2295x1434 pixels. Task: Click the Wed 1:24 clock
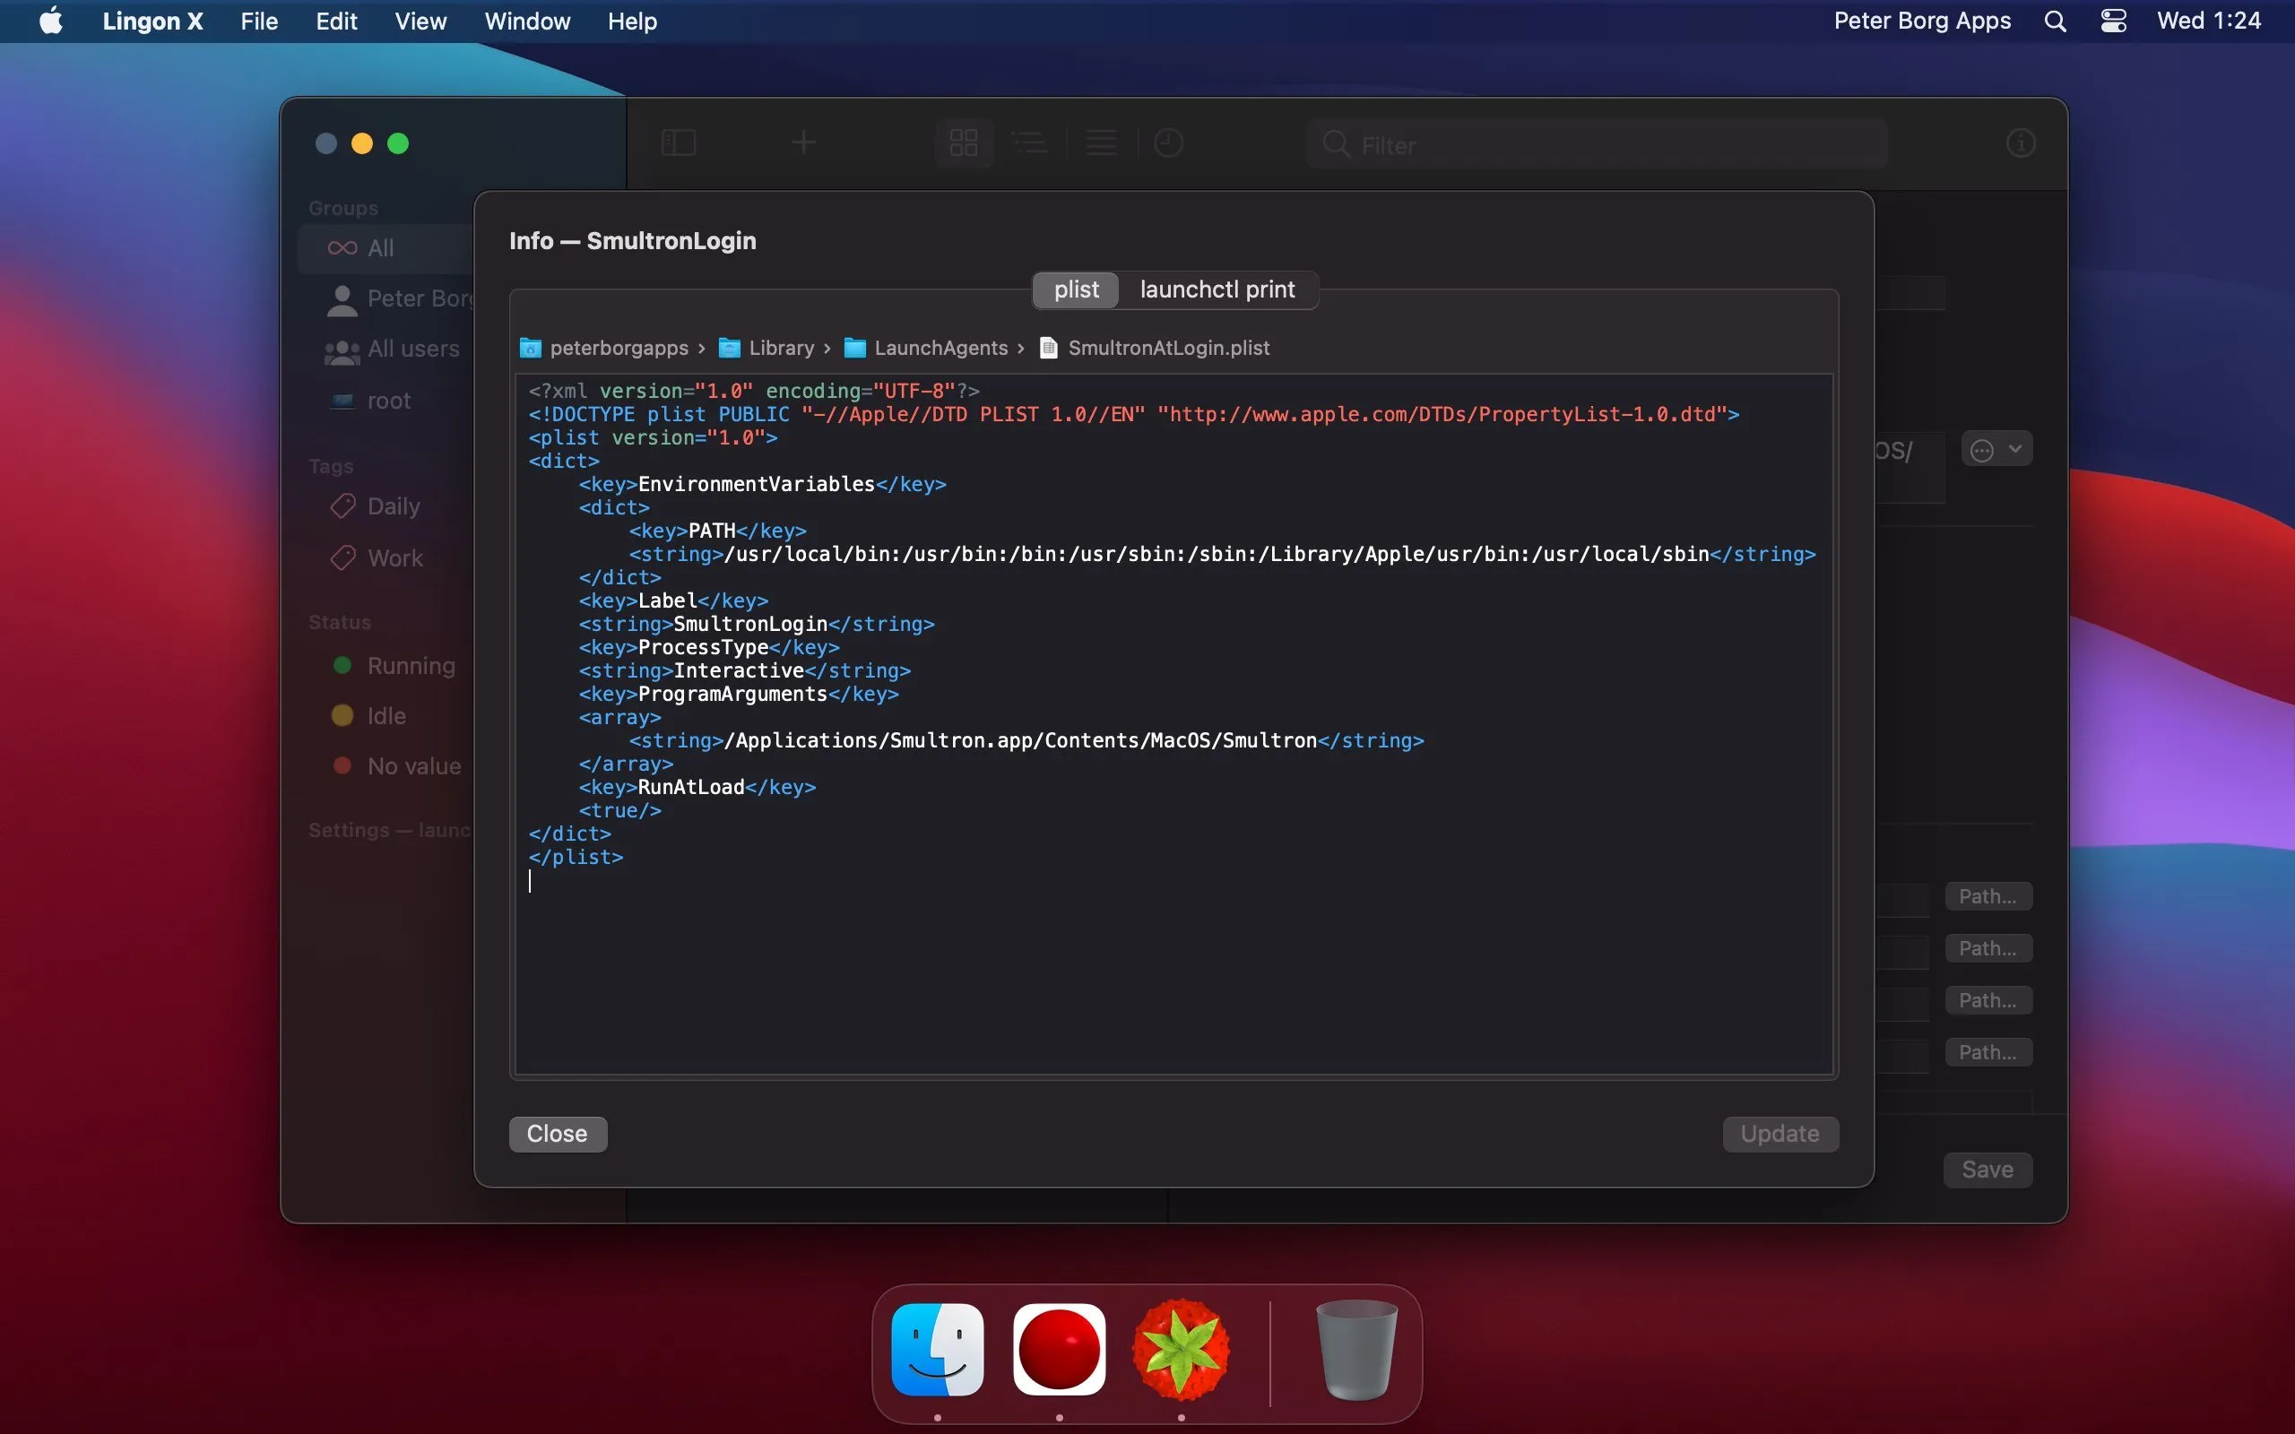2209,21
